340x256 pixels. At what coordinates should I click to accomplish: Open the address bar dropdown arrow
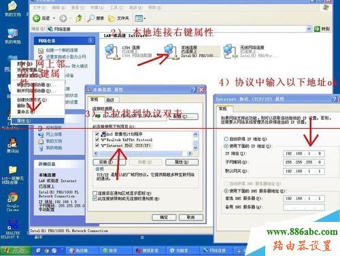pyautogui.click(x=309, y=29)
